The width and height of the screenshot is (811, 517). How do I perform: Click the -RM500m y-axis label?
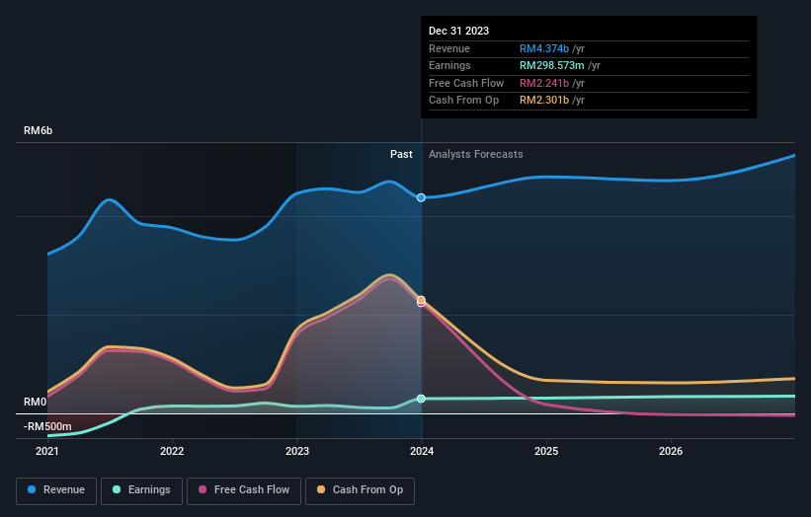47,426
